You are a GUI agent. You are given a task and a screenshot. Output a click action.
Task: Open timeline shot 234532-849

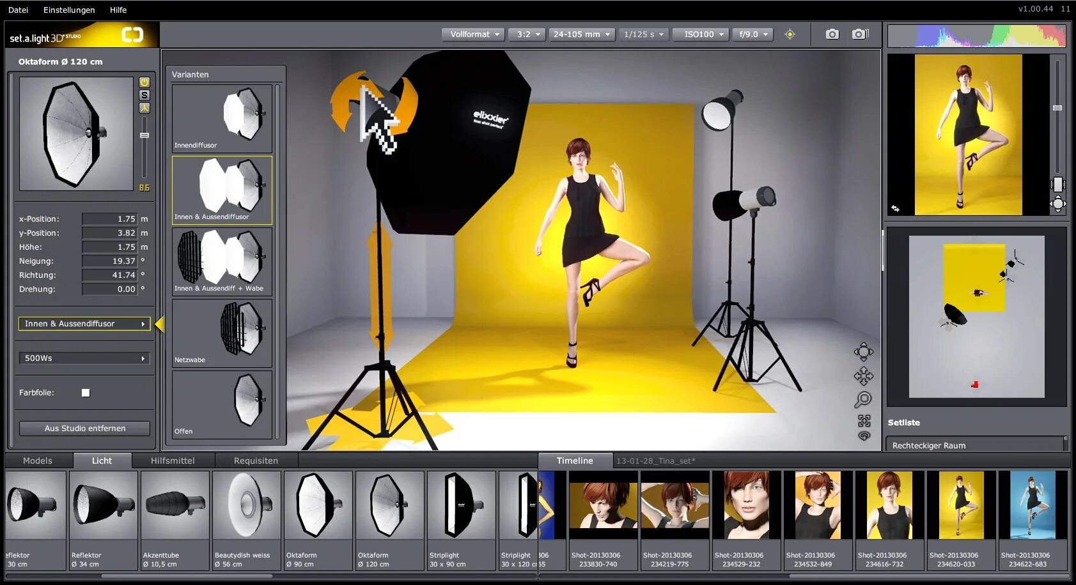click(x=818, y=520)
